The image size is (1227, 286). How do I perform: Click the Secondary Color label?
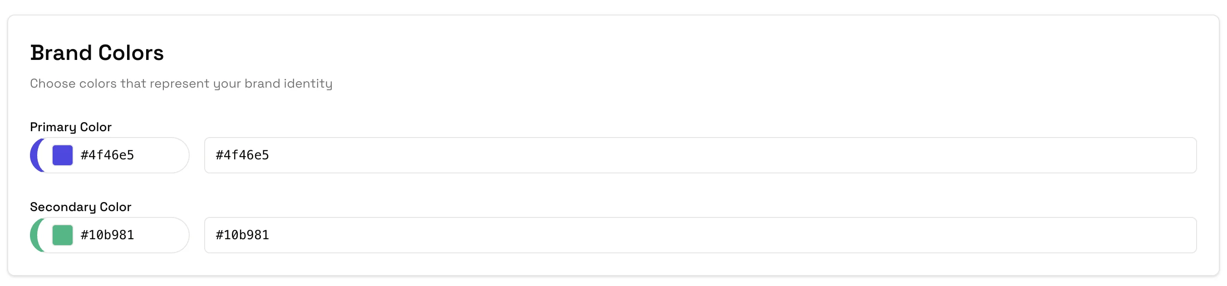click(80, 207)
